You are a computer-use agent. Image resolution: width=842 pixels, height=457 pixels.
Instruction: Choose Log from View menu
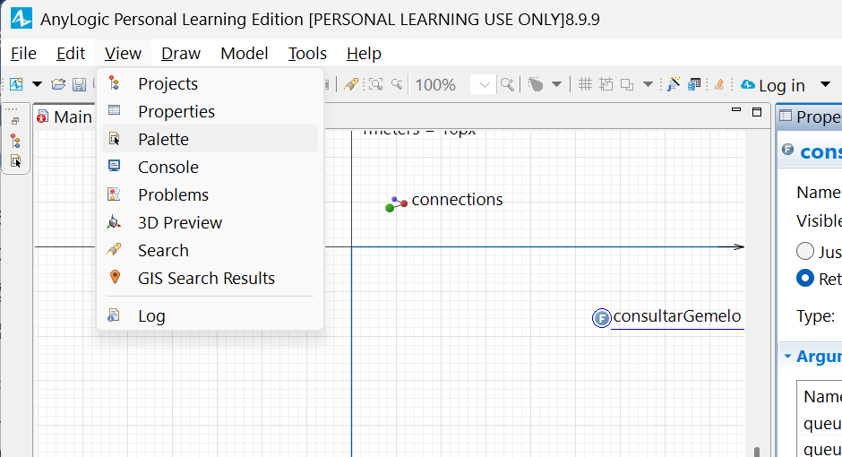[210, 315]
